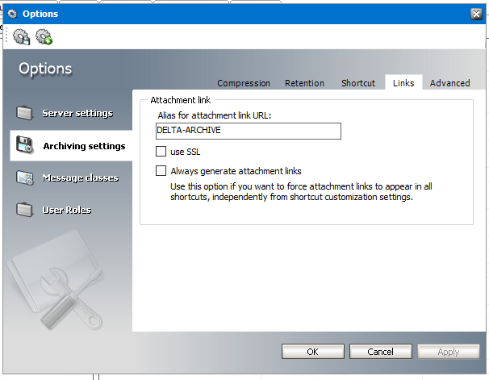This screenshot has width=489, height=380.
Task: Click the Always generate attachment links label
Action: 236,171
